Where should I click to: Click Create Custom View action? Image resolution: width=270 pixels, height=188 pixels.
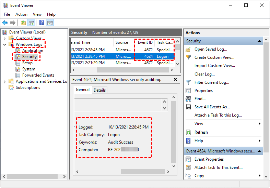click(214, 57)
